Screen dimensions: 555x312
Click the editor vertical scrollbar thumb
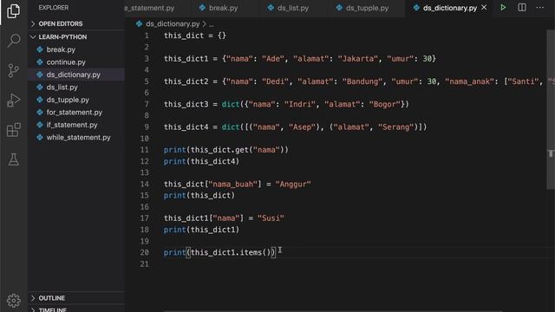coord(551,110)
